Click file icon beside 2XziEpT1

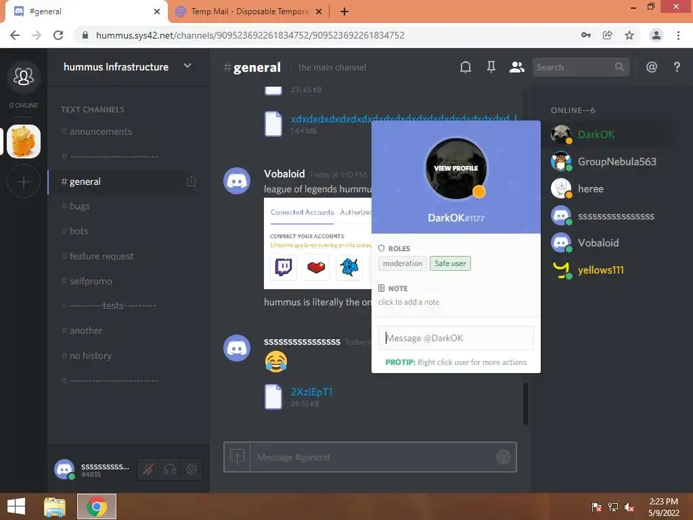[x=273, y=397]
